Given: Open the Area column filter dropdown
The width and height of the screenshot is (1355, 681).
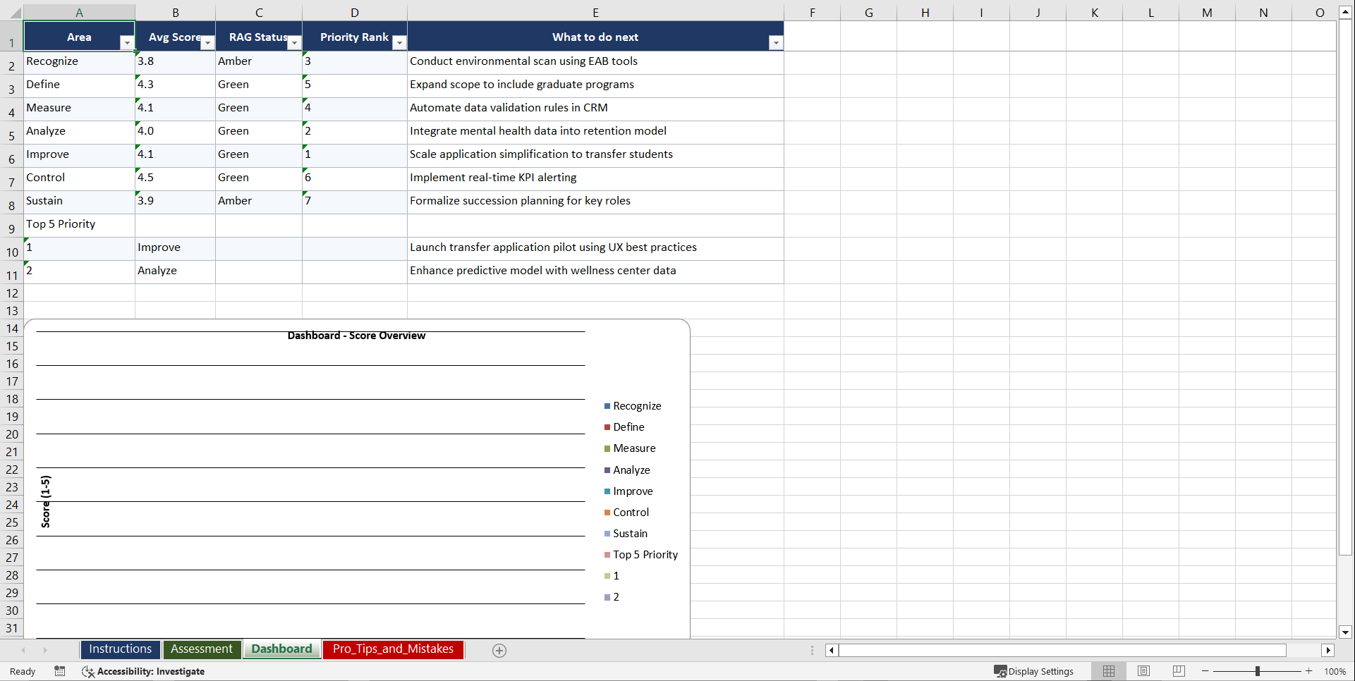Looking at the screenshot, I should pyautogui.click(x=127, y=42).
